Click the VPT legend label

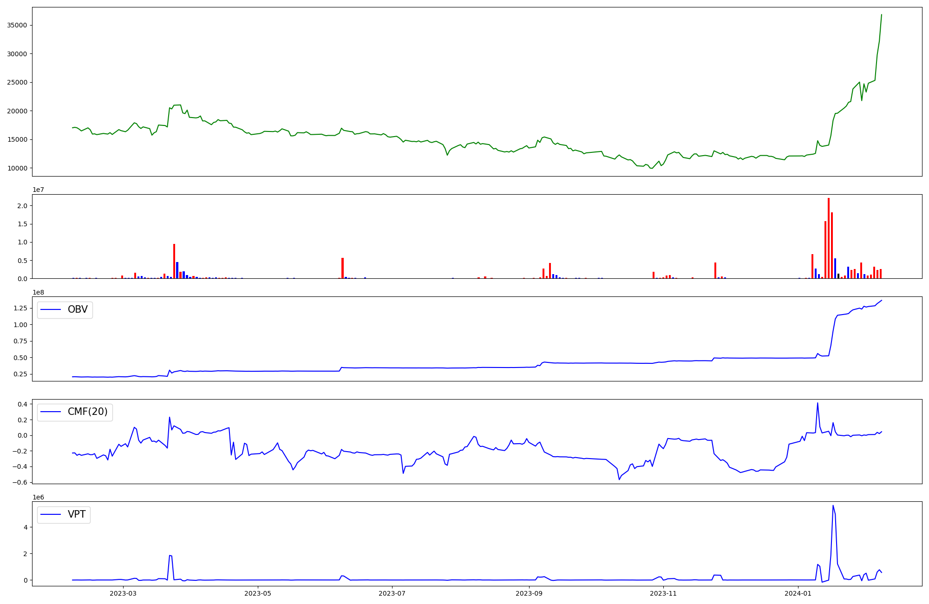pos(77,514)
